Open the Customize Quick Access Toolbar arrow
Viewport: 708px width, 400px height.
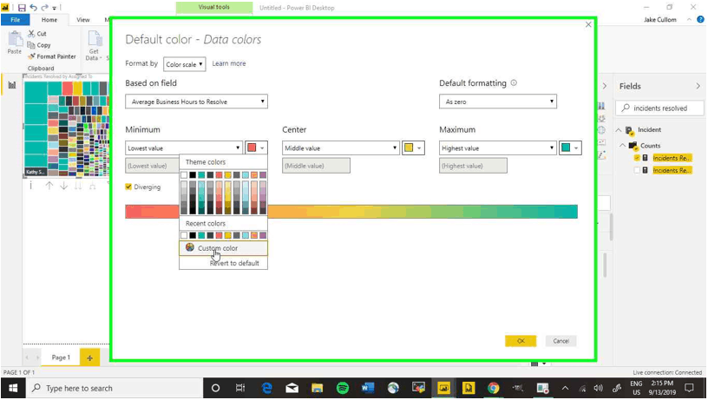(x=54, y=8)
